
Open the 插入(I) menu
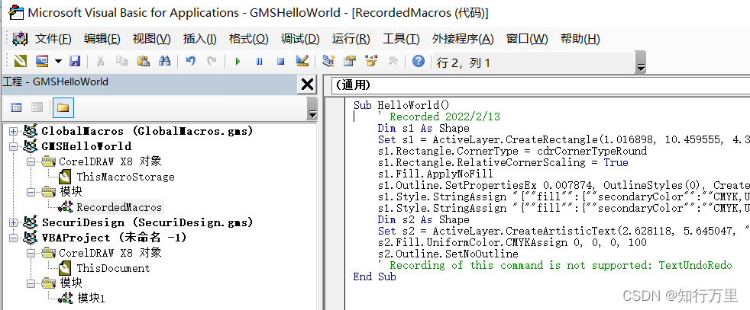(200, 39)
